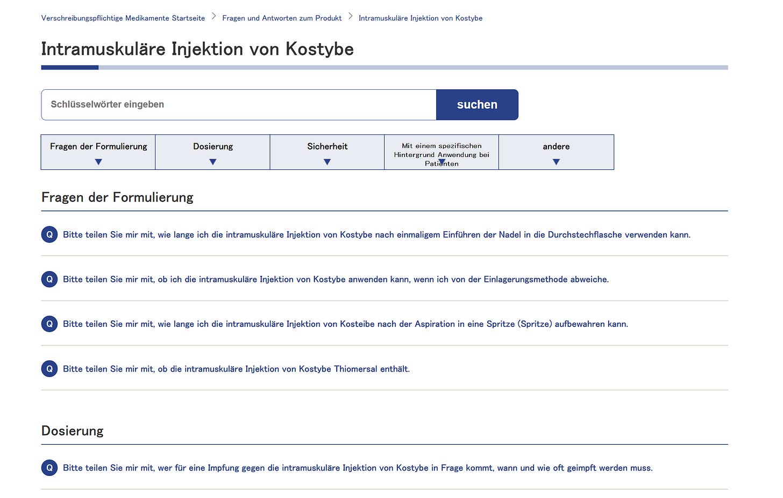The height and width of the screenshot is (498, 783).
Task: Click the chevron after Verschreibungspflichtige Medikamente Startseite
Action: [213, 17]
